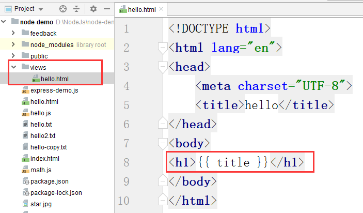Open express-demo.js file
Viewport: 363px width, 213px height.
54,90
